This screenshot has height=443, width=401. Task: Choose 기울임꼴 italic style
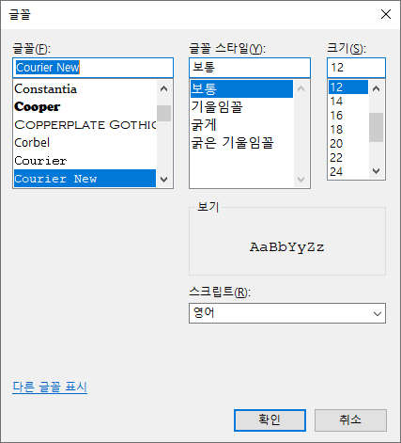pos(241,107)
